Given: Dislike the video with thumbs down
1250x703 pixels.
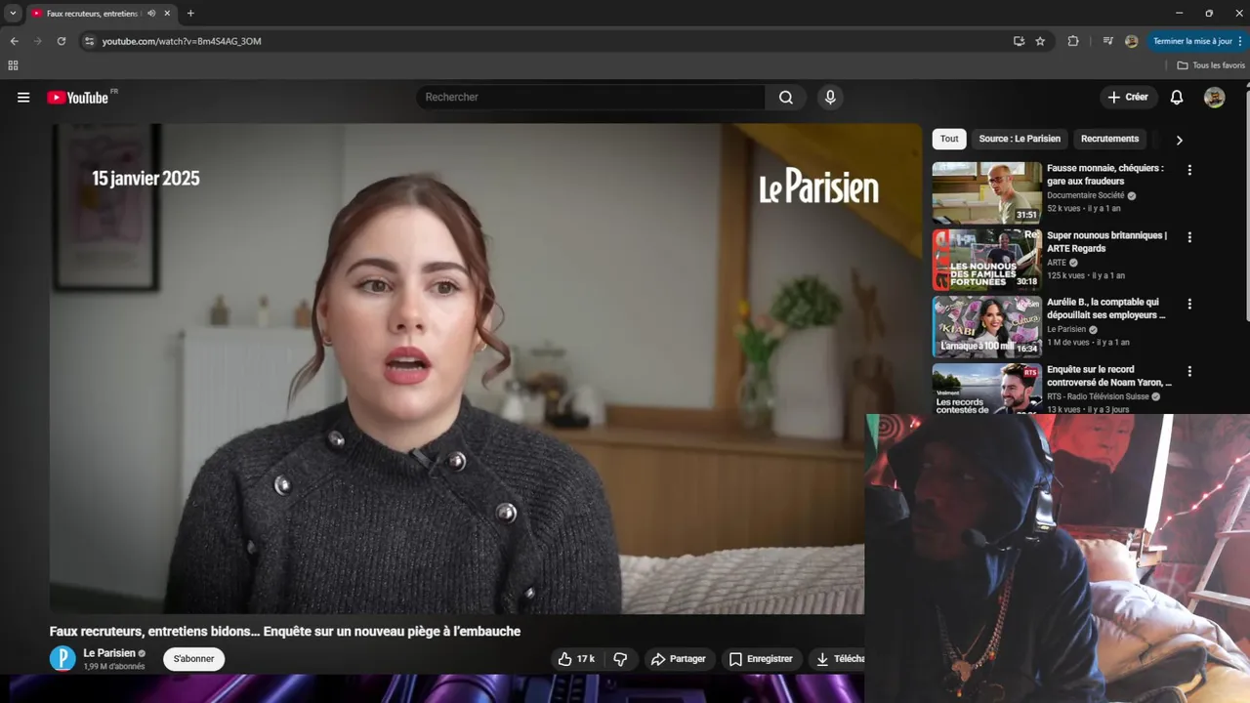Looking at the screenshot, I should (x=620, y=659).
